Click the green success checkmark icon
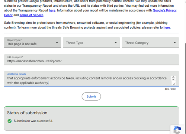 [10, 121]
